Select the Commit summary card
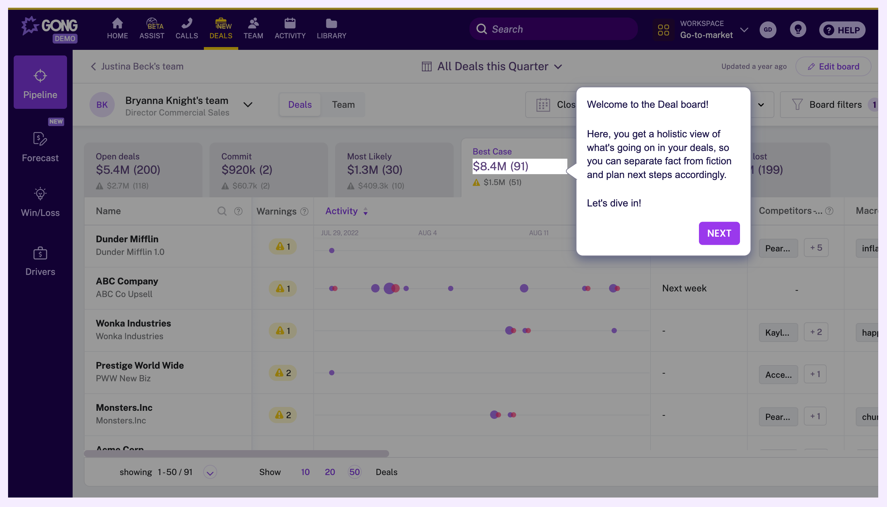The width and height of the screenshot is (887, 507). [269, 170]
